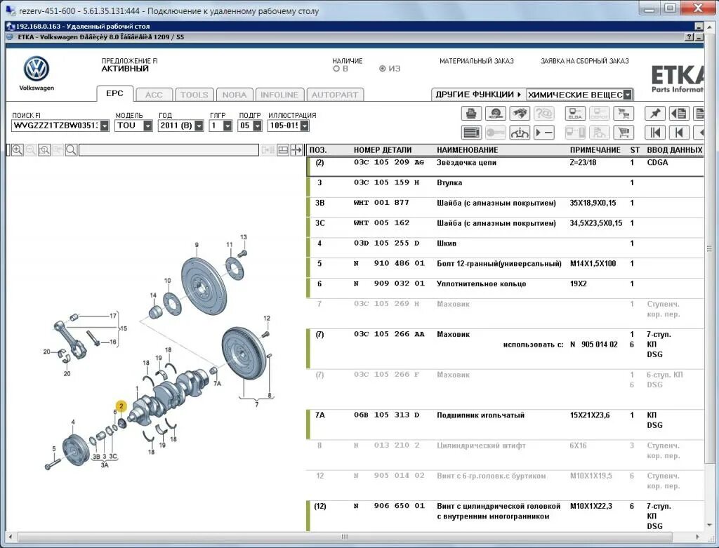Switch to the NORA tab
This screenshot has height=548, width=719.
click(x=235, y=95)
